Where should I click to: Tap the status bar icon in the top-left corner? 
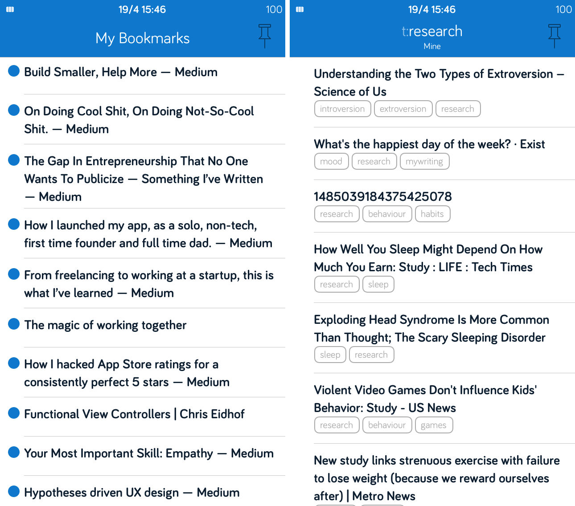click(9, 9)
